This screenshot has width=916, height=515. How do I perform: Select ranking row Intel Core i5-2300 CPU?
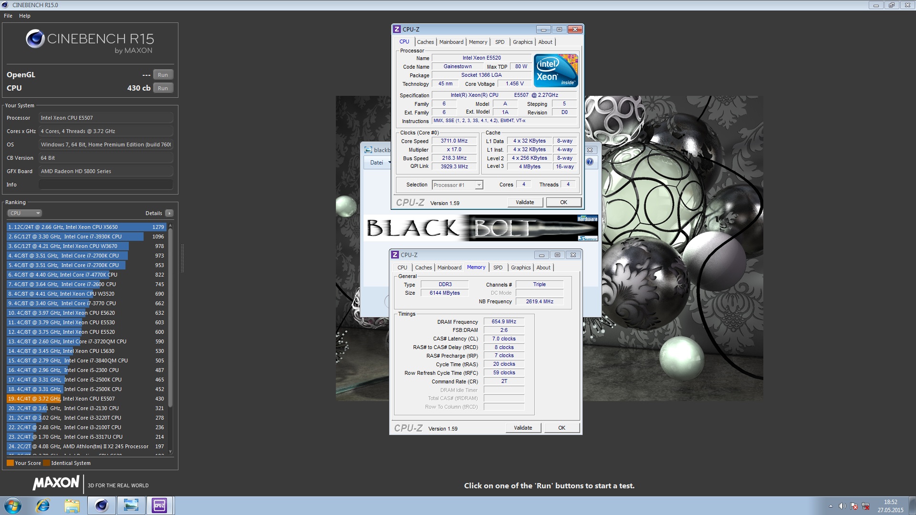tap(86, 370)
